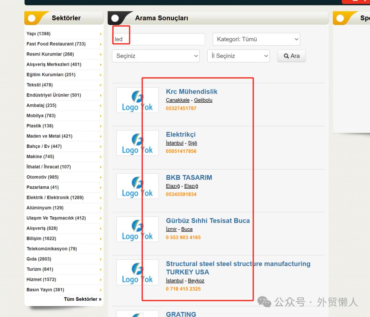Go to Elektrik / Elektronik (1289) sector
Viewport: 370px width, 317px height.
click(55, 198)
